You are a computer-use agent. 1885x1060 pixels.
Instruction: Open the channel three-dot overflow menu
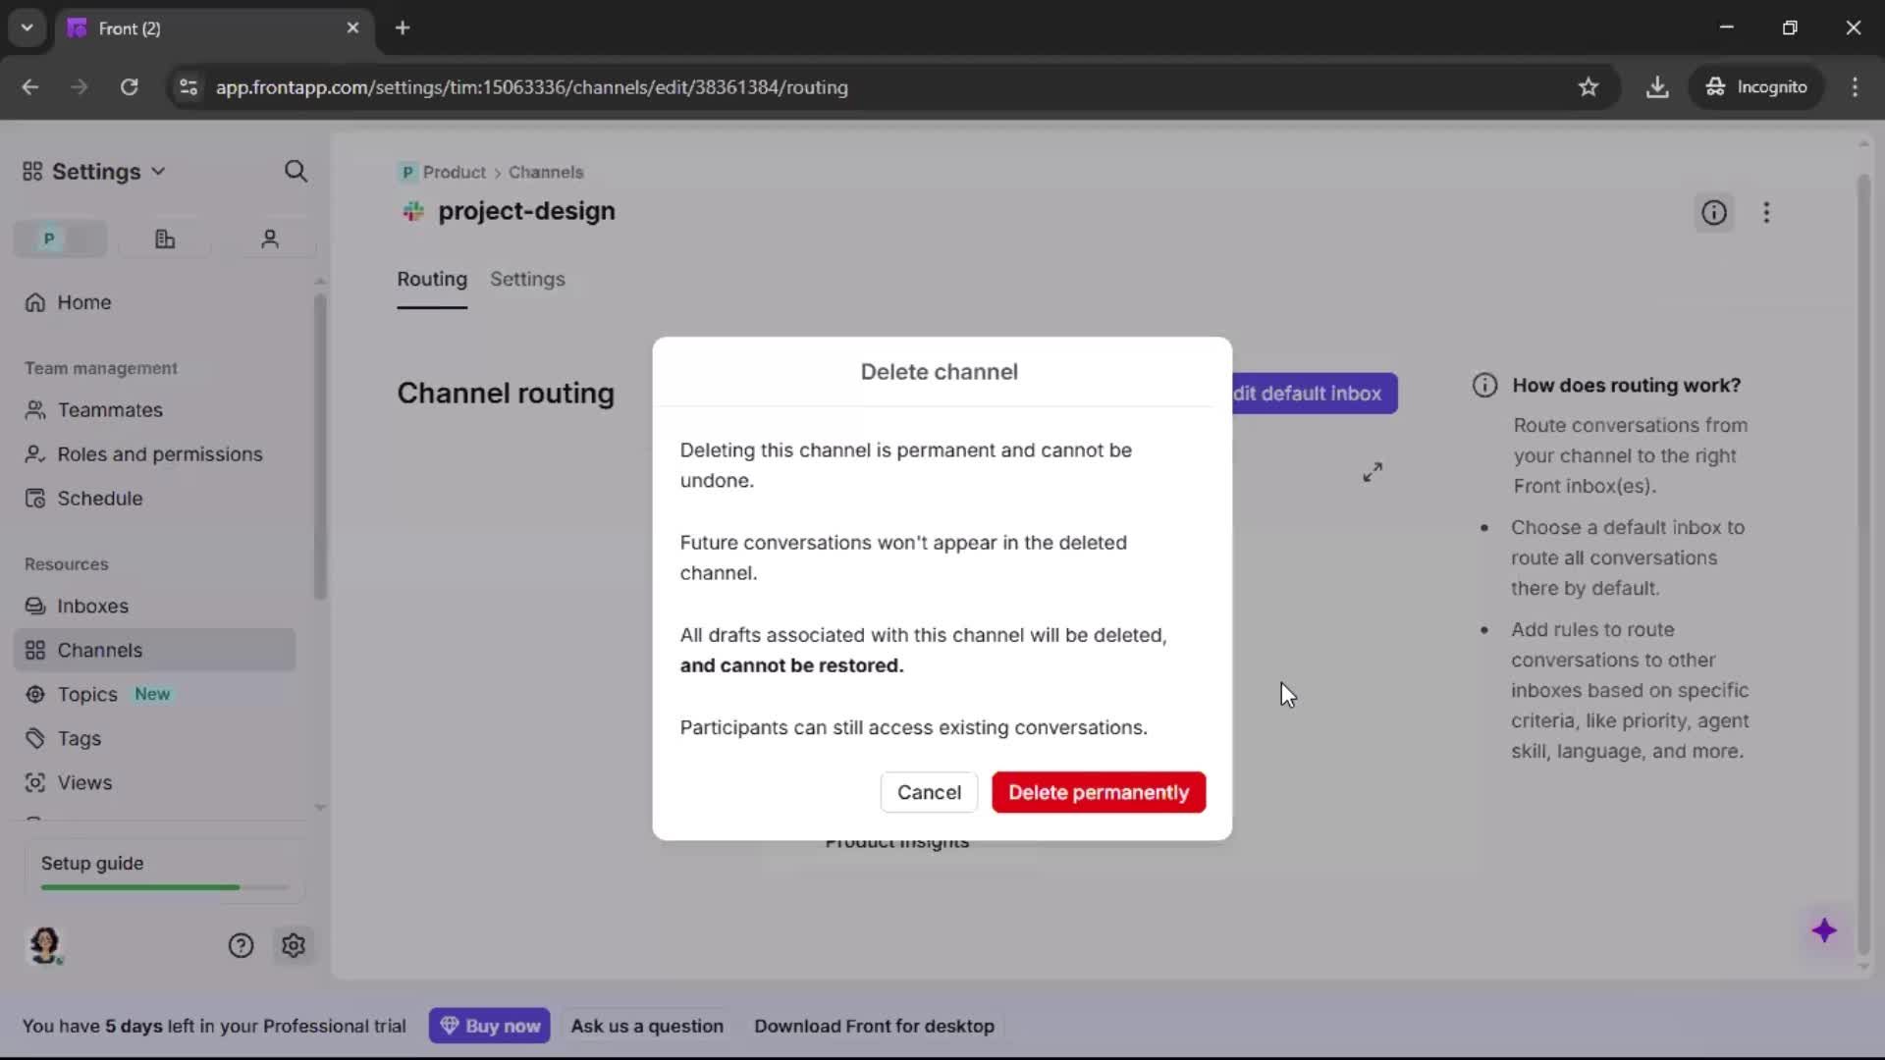[x=1767, y=212]
